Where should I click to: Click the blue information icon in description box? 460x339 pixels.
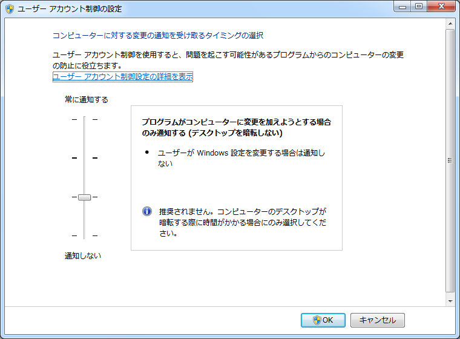point(146,211)
